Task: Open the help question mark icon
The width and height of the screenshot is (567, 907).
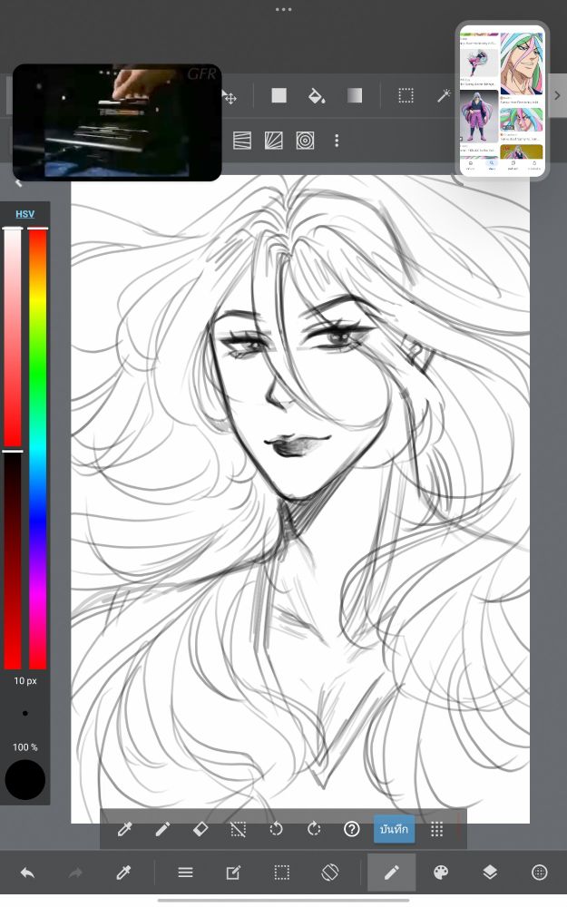Action: pyautogui.click(x=352, y=829)
